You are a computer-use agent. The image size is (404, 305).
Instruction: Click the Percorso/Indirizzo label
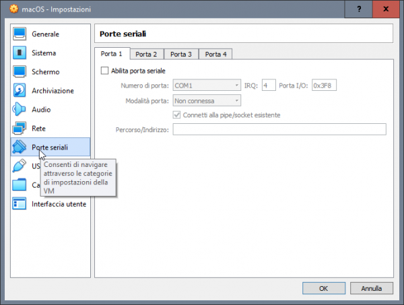pyautogui.click(x=142, y=129)
